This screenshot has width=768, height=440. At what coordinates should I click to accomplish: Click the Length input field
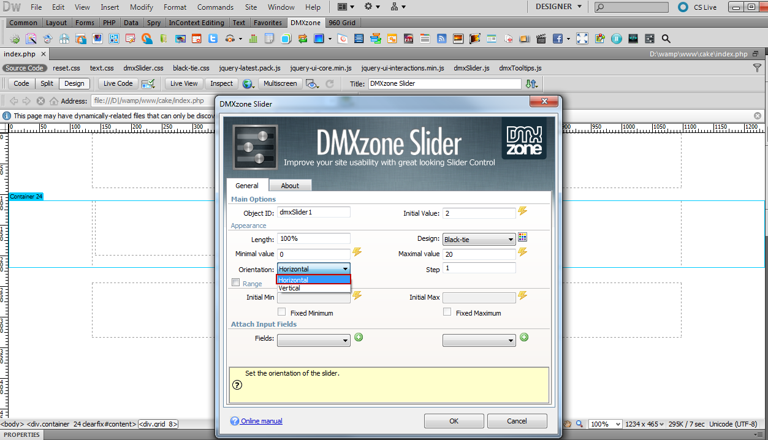314,238
